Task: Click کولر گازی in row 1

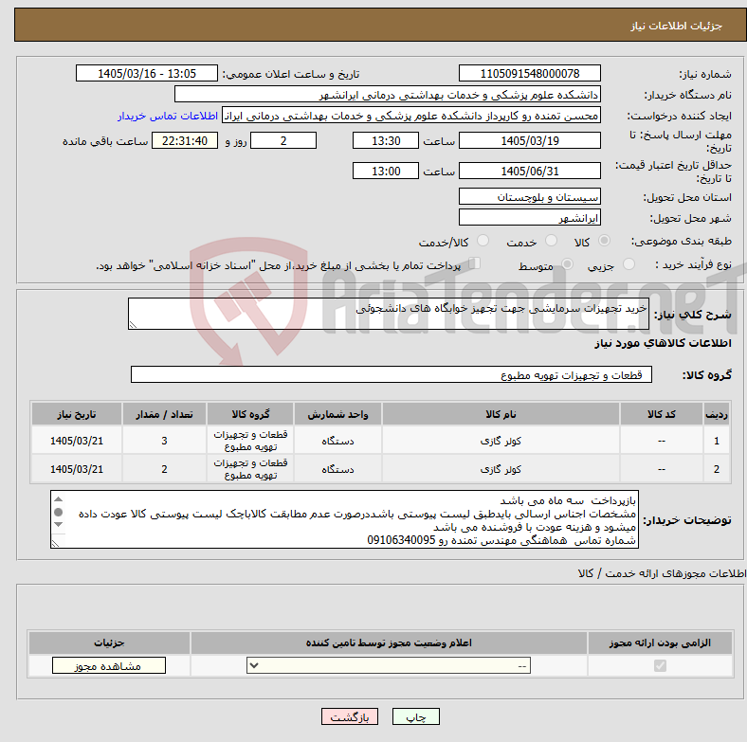Action: (501, 441)
